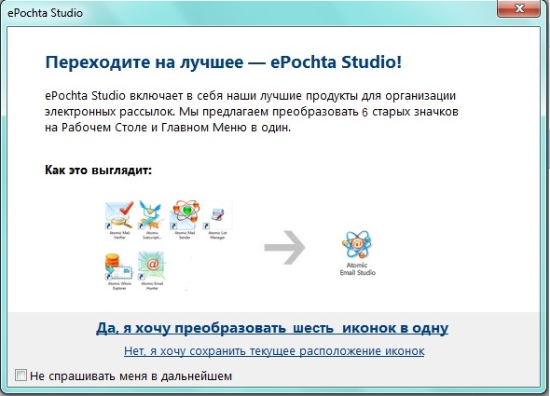Click the Atomic List Manager icon

click(x=217, y=215)
